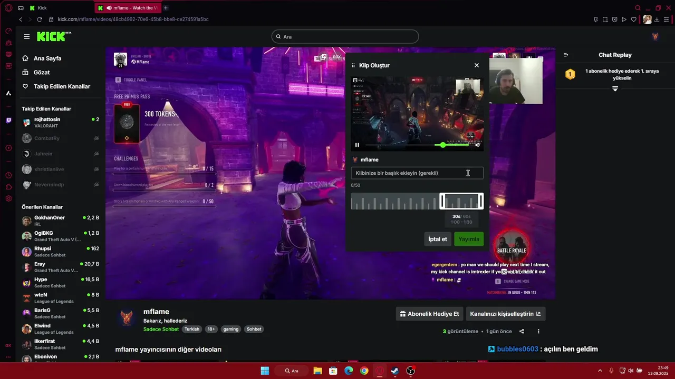Image resolution: width=675 pixels, height=379 pixels.
Task: Open the Kick hamburger menu
Action: point(26,37)
